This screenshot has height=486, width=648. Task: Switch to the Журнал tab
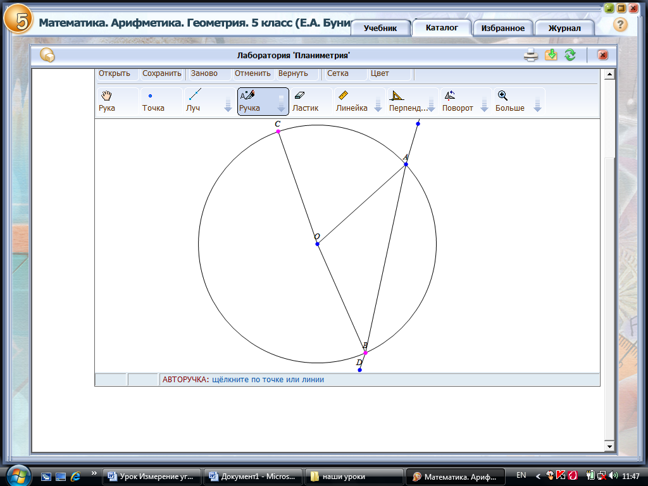click(x=564, y=28)
